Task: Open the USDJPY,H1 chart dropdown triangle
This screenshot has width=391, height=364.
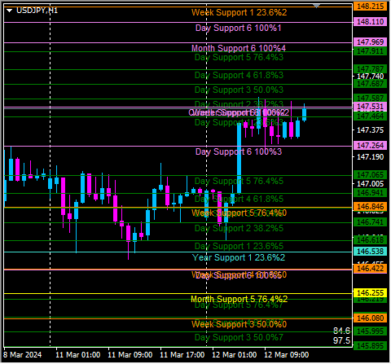Action: click(10, 11)
